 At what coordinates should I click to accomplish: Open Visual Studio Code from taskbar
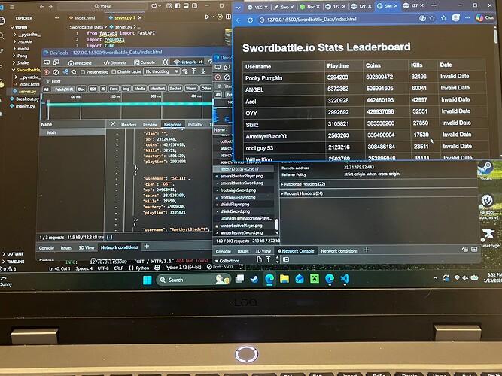click(x=345, y=279)
